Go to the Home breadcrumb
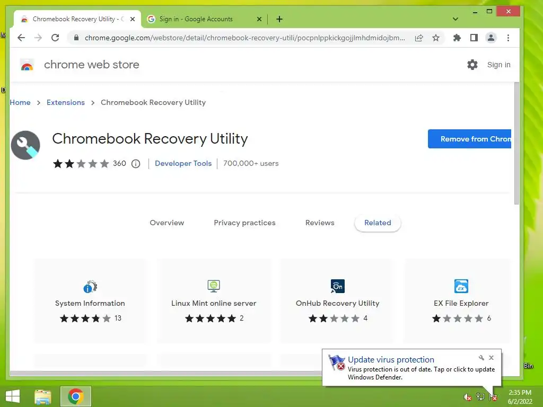The height and width of the screenshot is (407, 543). (20, 102)
